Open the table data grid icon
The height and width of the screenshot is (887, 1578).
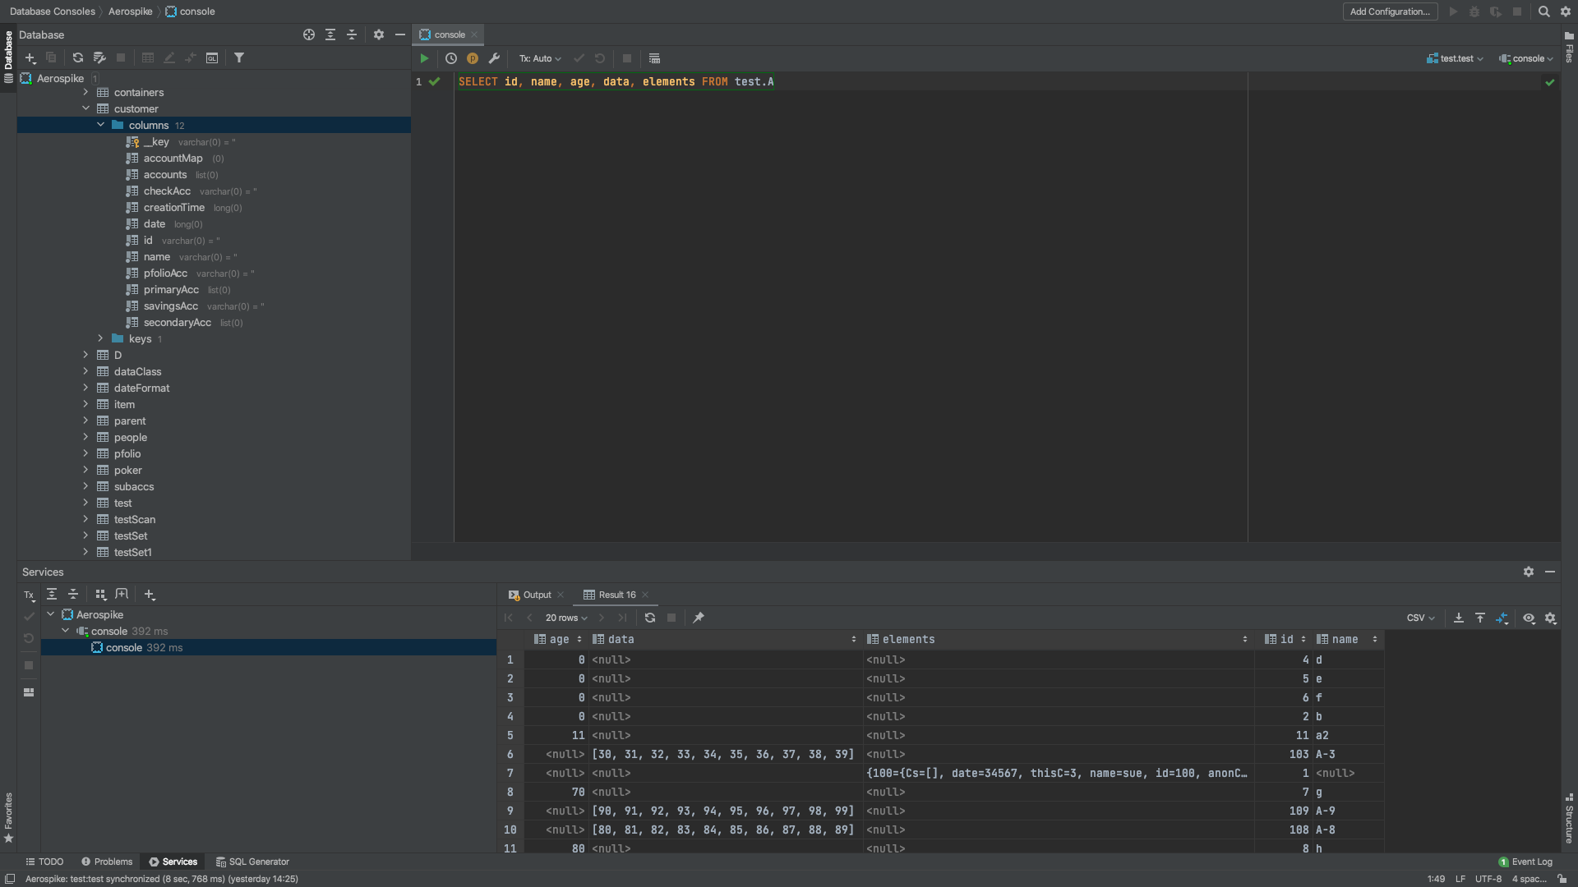click(x=148, y=58)
